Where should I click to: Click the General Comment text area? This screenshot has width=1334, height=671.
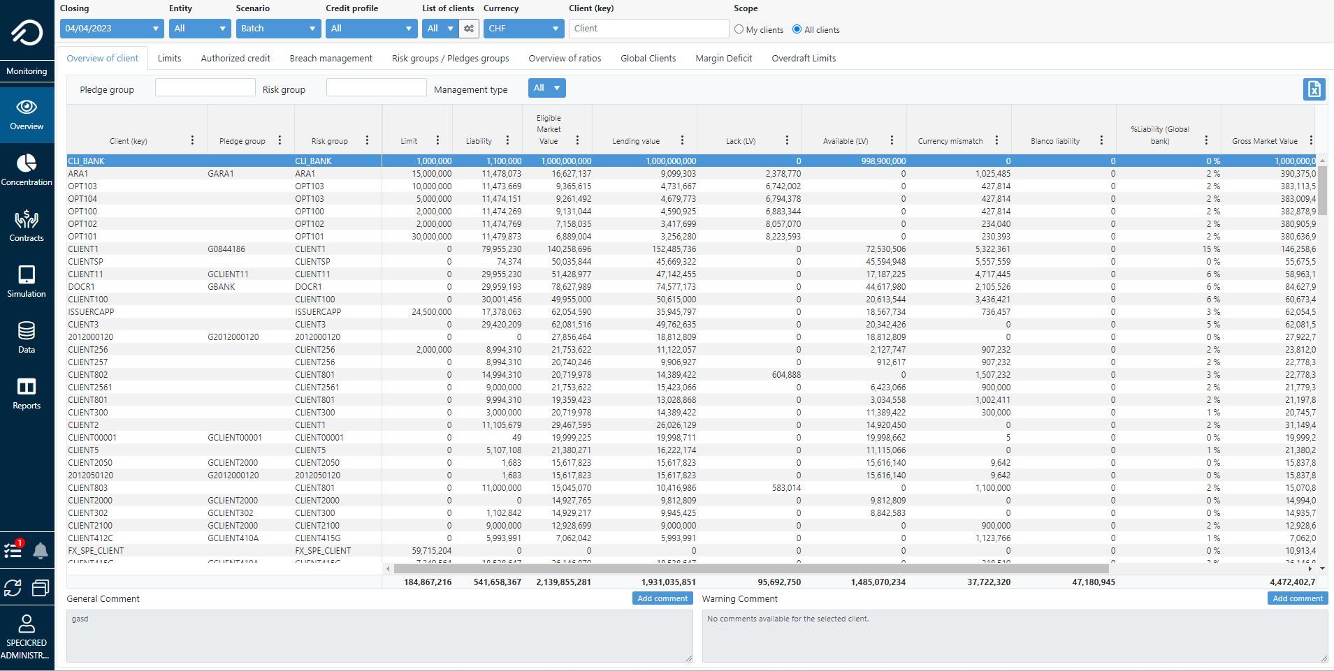(x=379, y=636)
